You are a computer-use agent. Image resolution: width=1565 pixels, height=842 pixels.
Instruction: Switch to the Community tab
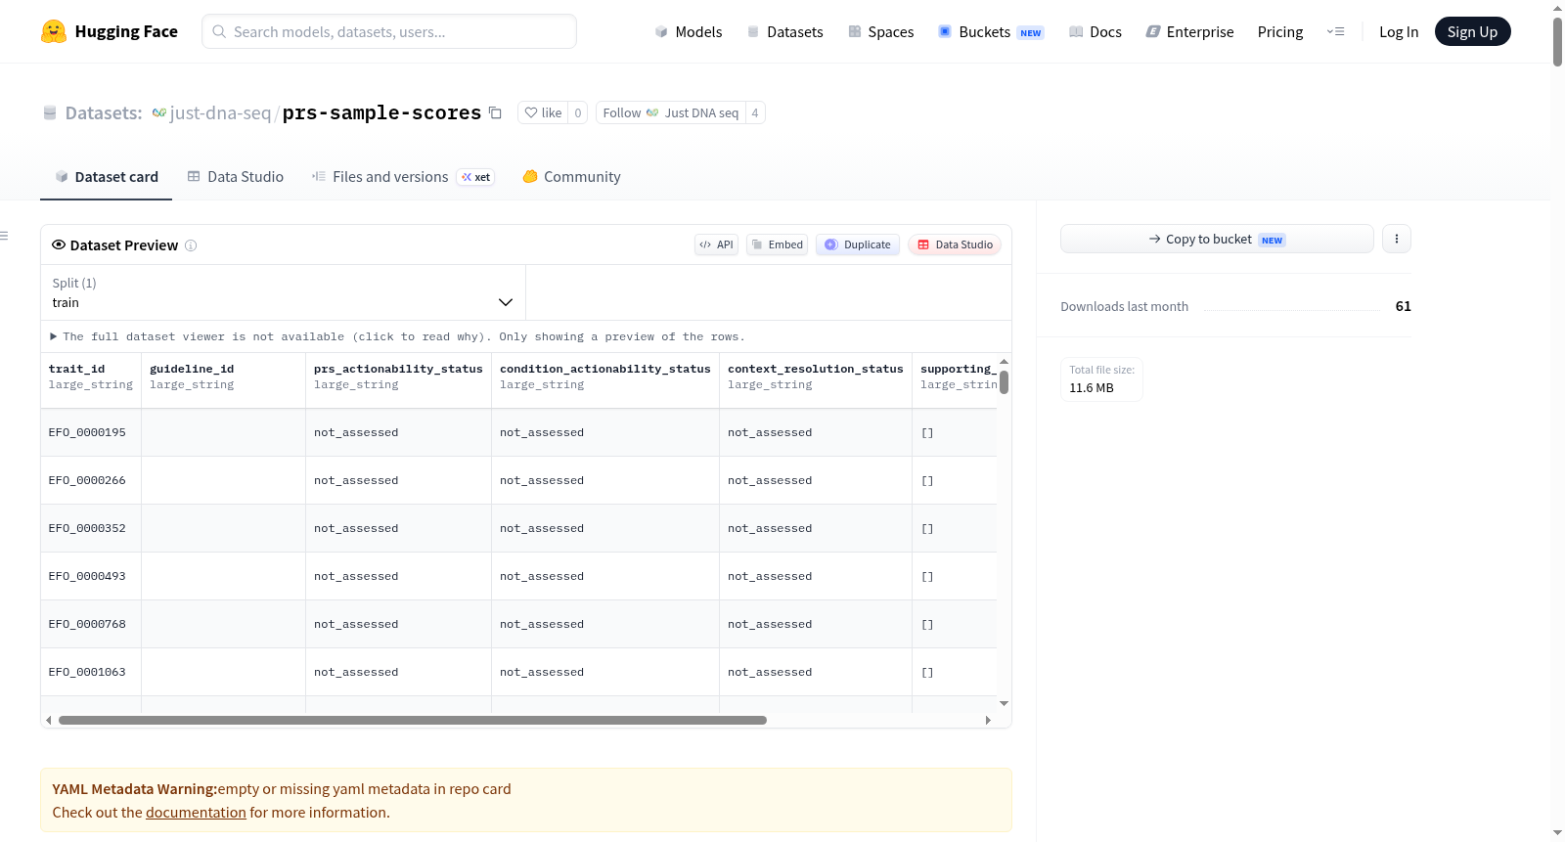[571, 176]
